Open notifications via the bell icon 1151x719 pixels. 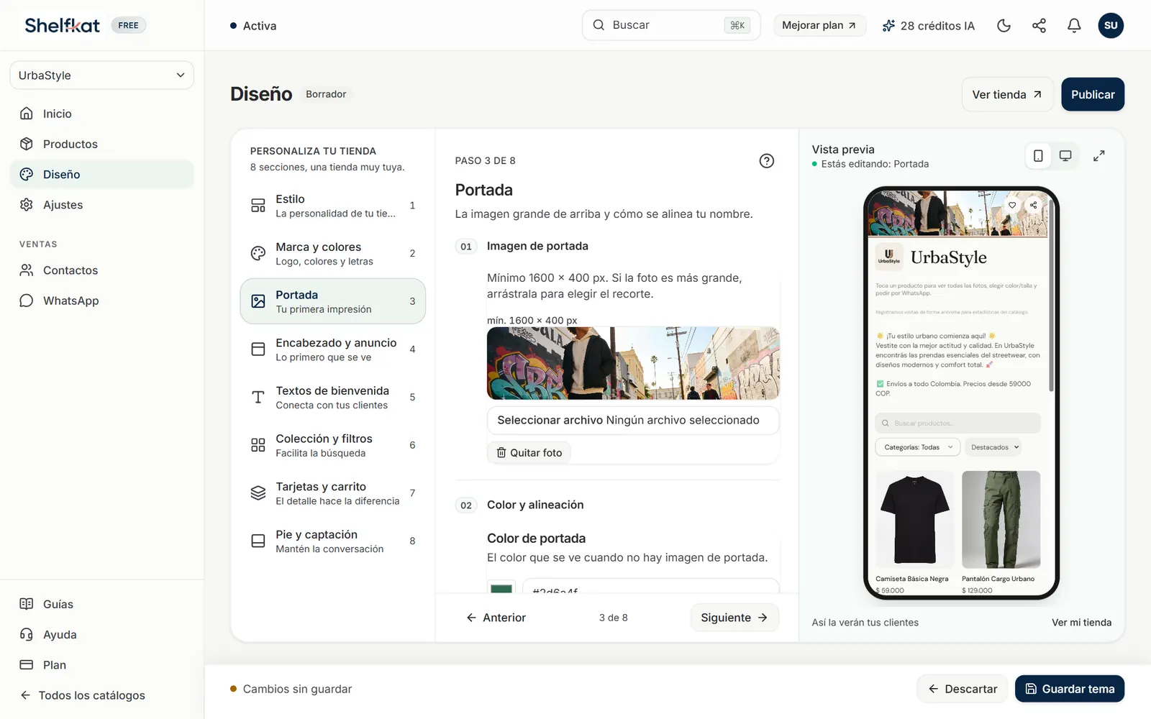[1074, 25]
